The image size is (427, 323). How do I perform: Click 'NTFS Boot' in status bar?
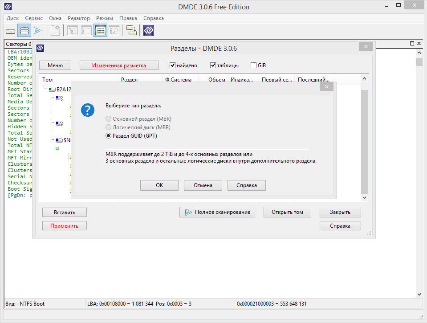(x=32, y=304)
